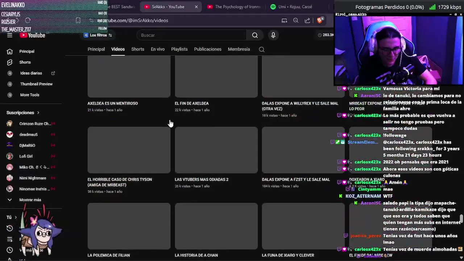Screen dimensions: 464x261
Task: Click chat username joanito_perez
Action: (366, 236)
